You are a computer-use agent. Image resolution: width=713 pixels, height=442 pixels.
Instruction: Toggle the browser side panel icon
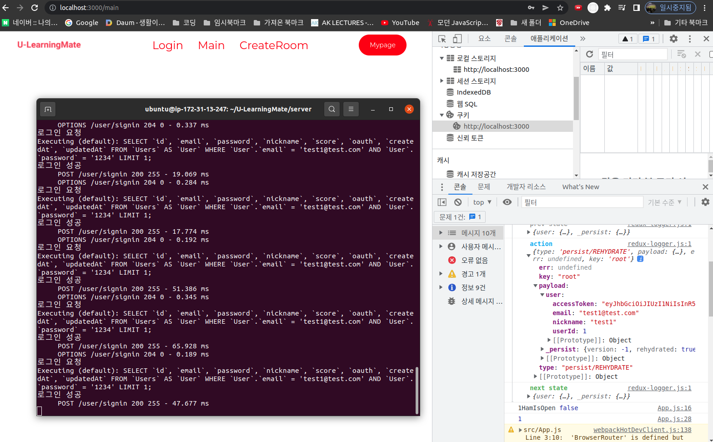(636, 8)
